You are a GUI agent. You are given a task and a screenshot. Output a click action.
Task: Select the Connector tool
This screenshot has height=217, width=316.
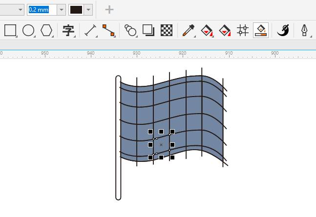pos(108,30)
